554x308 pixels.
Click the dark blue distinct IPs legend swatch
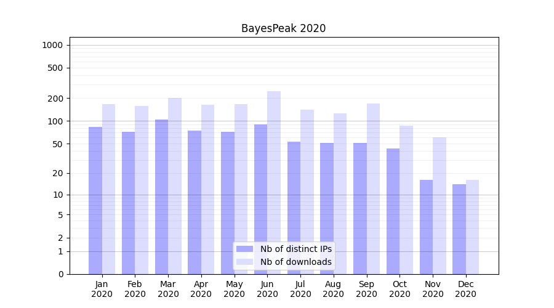[244, 249]
